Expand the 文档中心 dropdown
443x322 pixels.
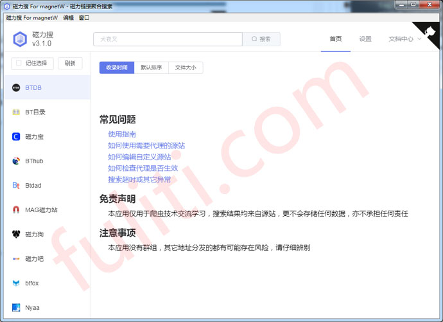[x=404, y=39]
